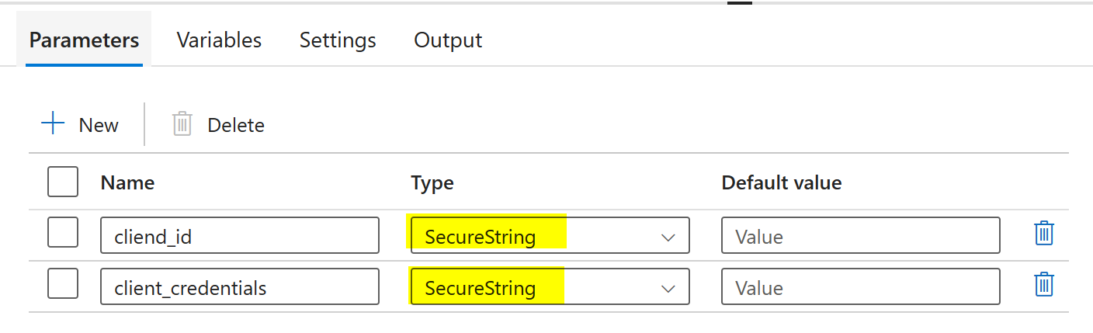Switch to the Parameters tab
1093x333 pixels.
pos(84,40)
